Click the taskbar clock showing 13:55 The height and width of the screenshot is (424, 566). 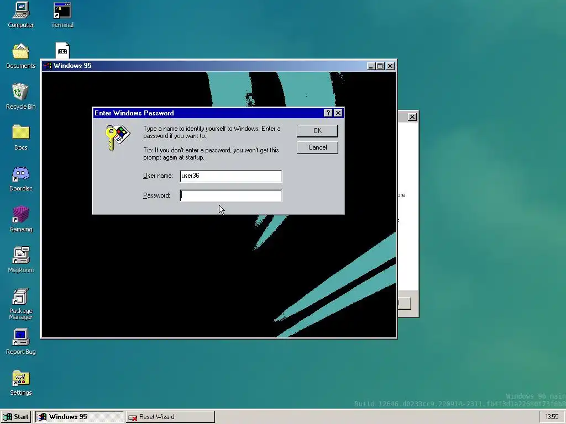tap(552, 417)
